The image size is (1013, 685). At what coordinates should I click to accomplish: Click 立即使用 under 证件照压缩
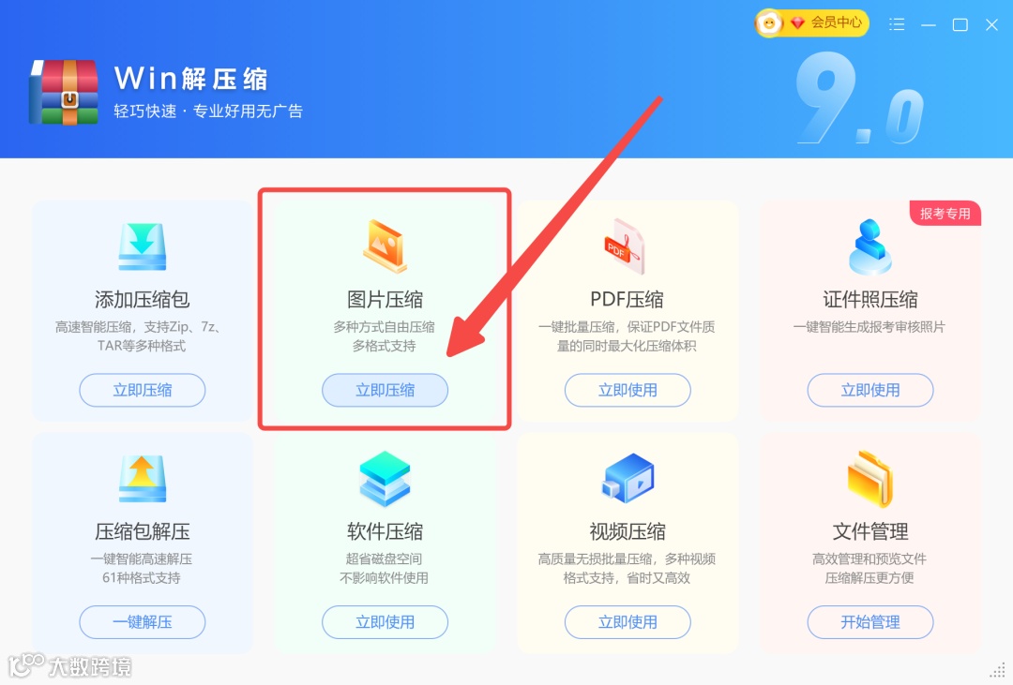(x=870, y=390)
